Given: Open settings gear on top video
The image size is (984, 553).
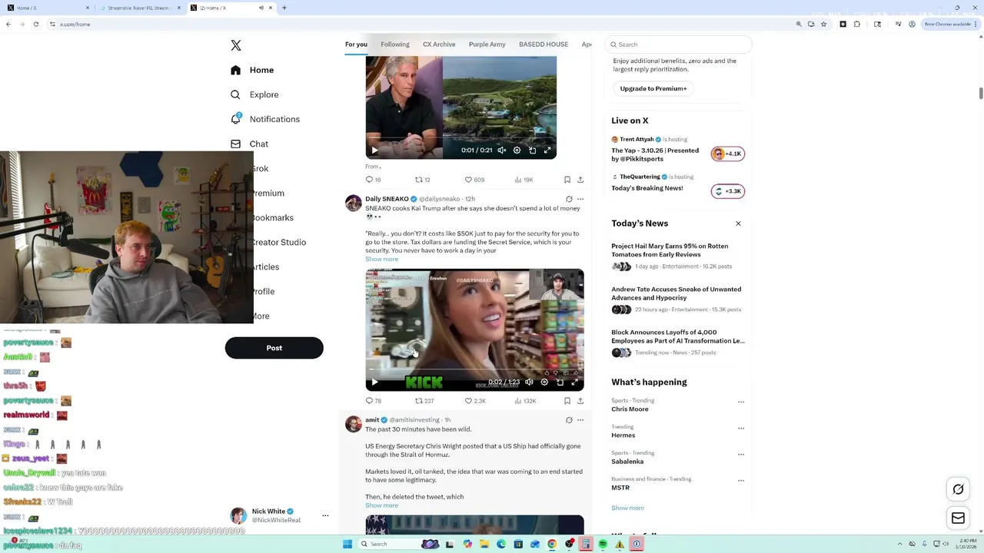Looking at the screenshot, I should (x=517, y=151).
